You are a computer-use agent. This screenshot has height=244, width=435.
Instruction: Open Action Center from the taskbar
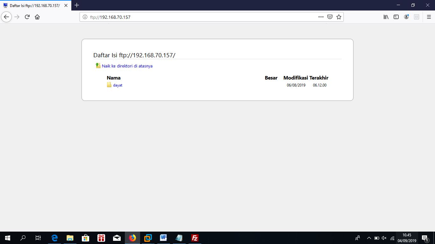(x=424, y=238)
